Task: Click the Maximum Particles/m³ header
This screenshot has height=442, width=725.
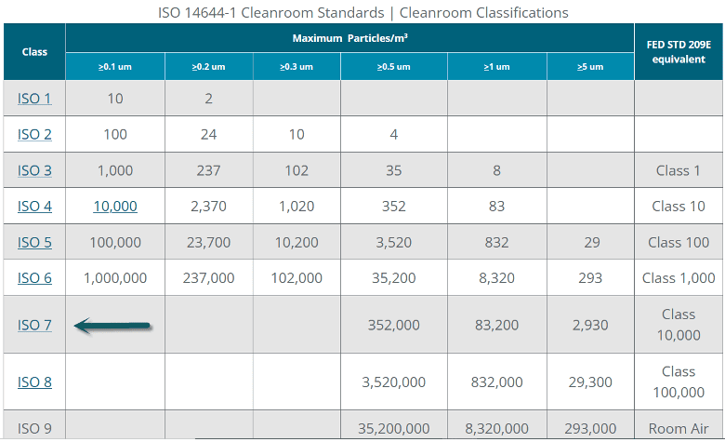Action: pyautogui.click(x=349, y=39)
